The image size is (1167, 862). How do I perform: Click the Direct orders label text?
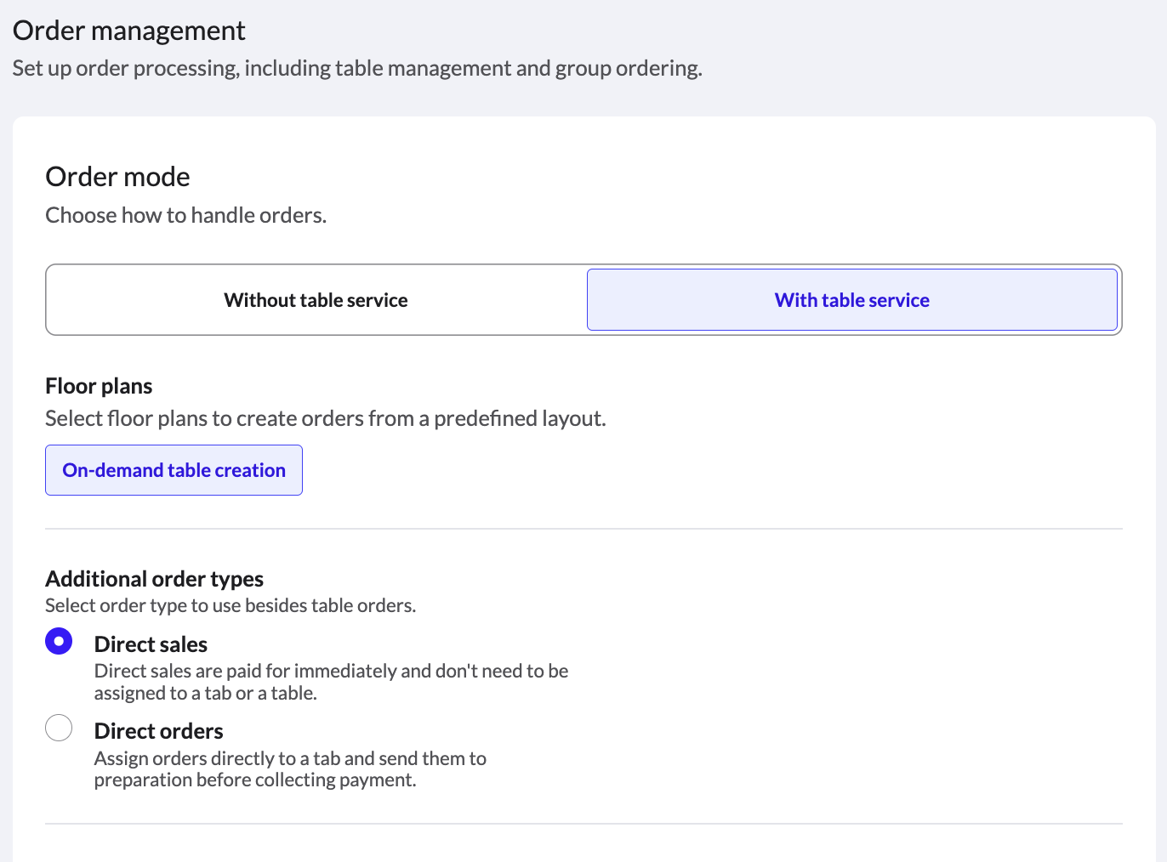[158, 731]
